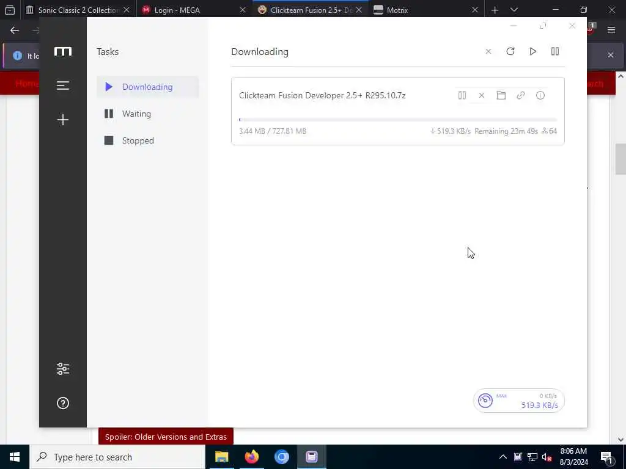
Task: Resume all tasks with play icon
Action: coord(532,51)
